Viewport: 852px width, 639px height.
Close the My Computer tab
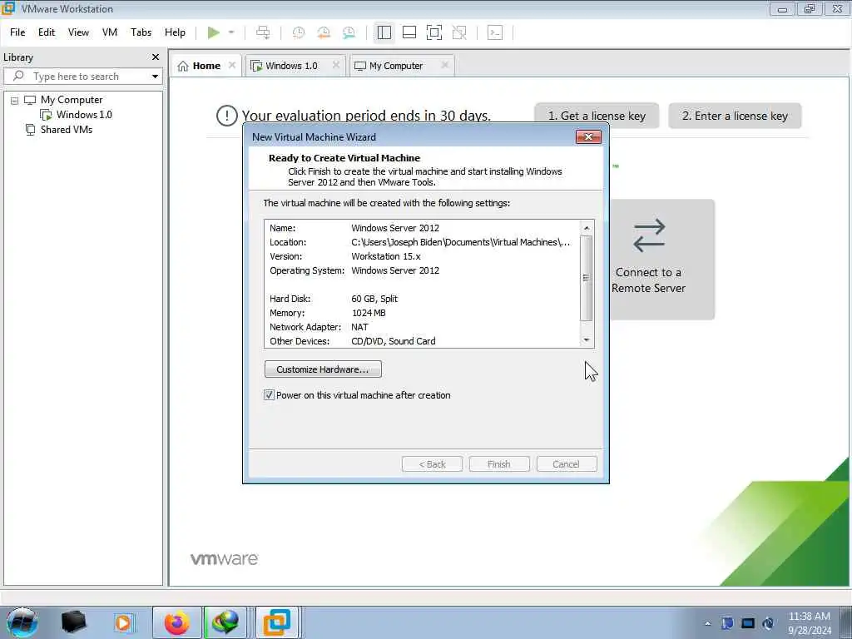[444, 65]
